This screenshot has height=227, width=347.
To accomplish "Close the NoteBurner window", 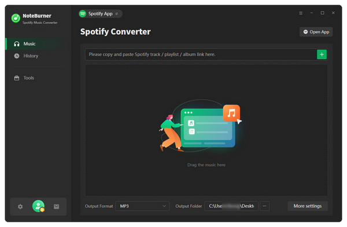I will [333, 13].
